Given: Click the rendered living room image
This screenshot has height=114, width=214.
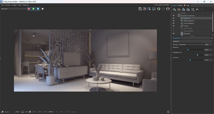Looking at the screenshot, I should pyautogui.click(x=85, y=60).
